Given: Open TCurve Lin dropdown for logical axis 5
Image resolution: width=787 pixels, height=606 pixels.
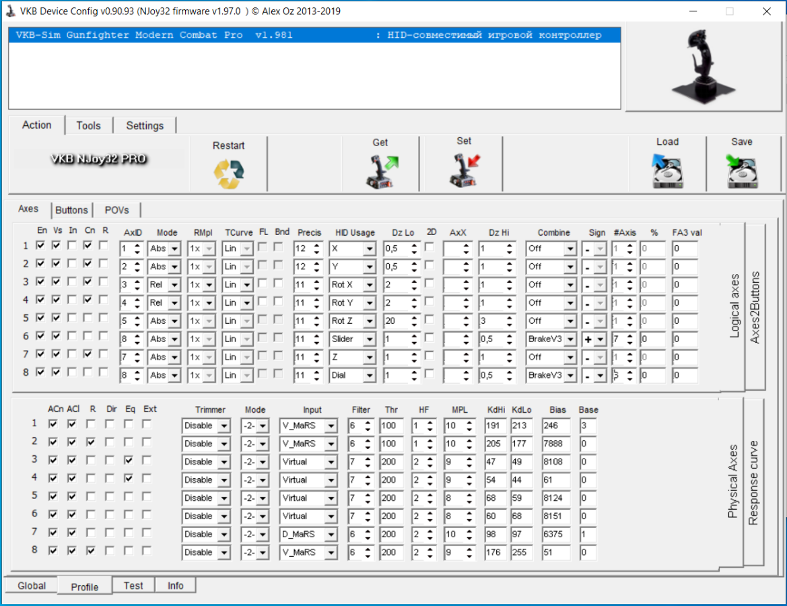Looking at the screenshot, I should click(x=246, y=321).
